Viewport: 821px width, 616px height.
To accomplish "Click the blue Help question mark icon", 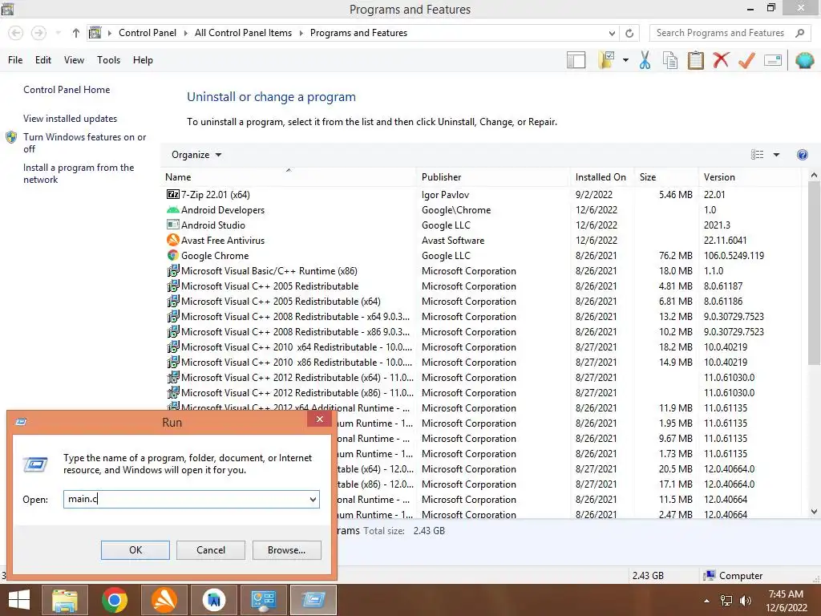I will (x=802, y=155).
